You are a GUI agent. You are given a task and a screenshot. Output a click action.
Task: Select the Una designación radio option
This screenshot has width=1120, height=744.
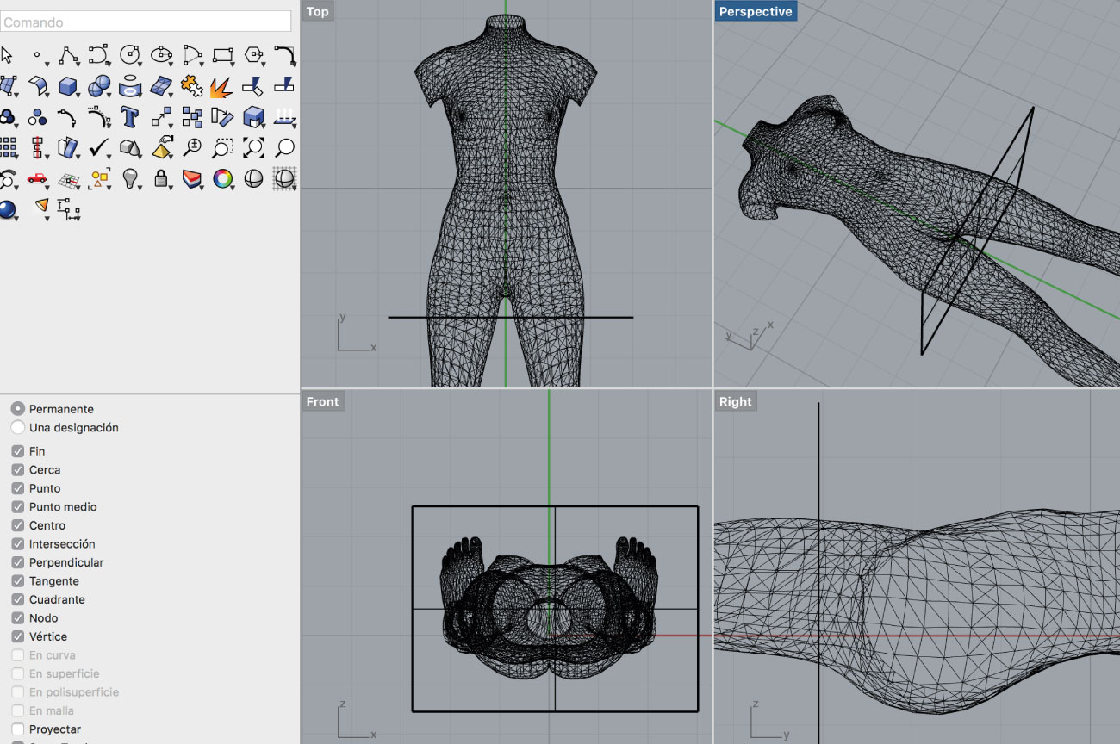coord(18,427)
